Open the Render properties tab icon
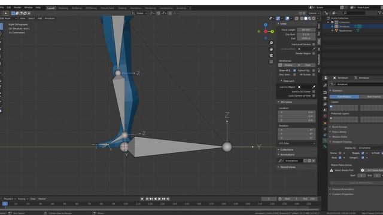This screenshot has width=383, height=215. tap(325, 93)
